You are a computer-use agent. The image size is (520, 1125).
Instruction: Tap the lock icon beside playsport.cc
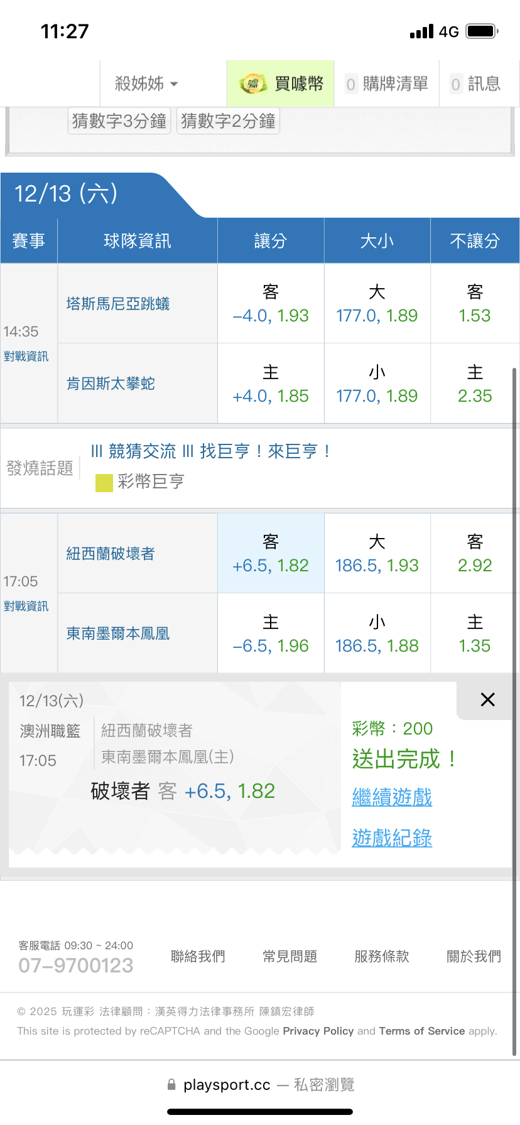[171, 1084]
